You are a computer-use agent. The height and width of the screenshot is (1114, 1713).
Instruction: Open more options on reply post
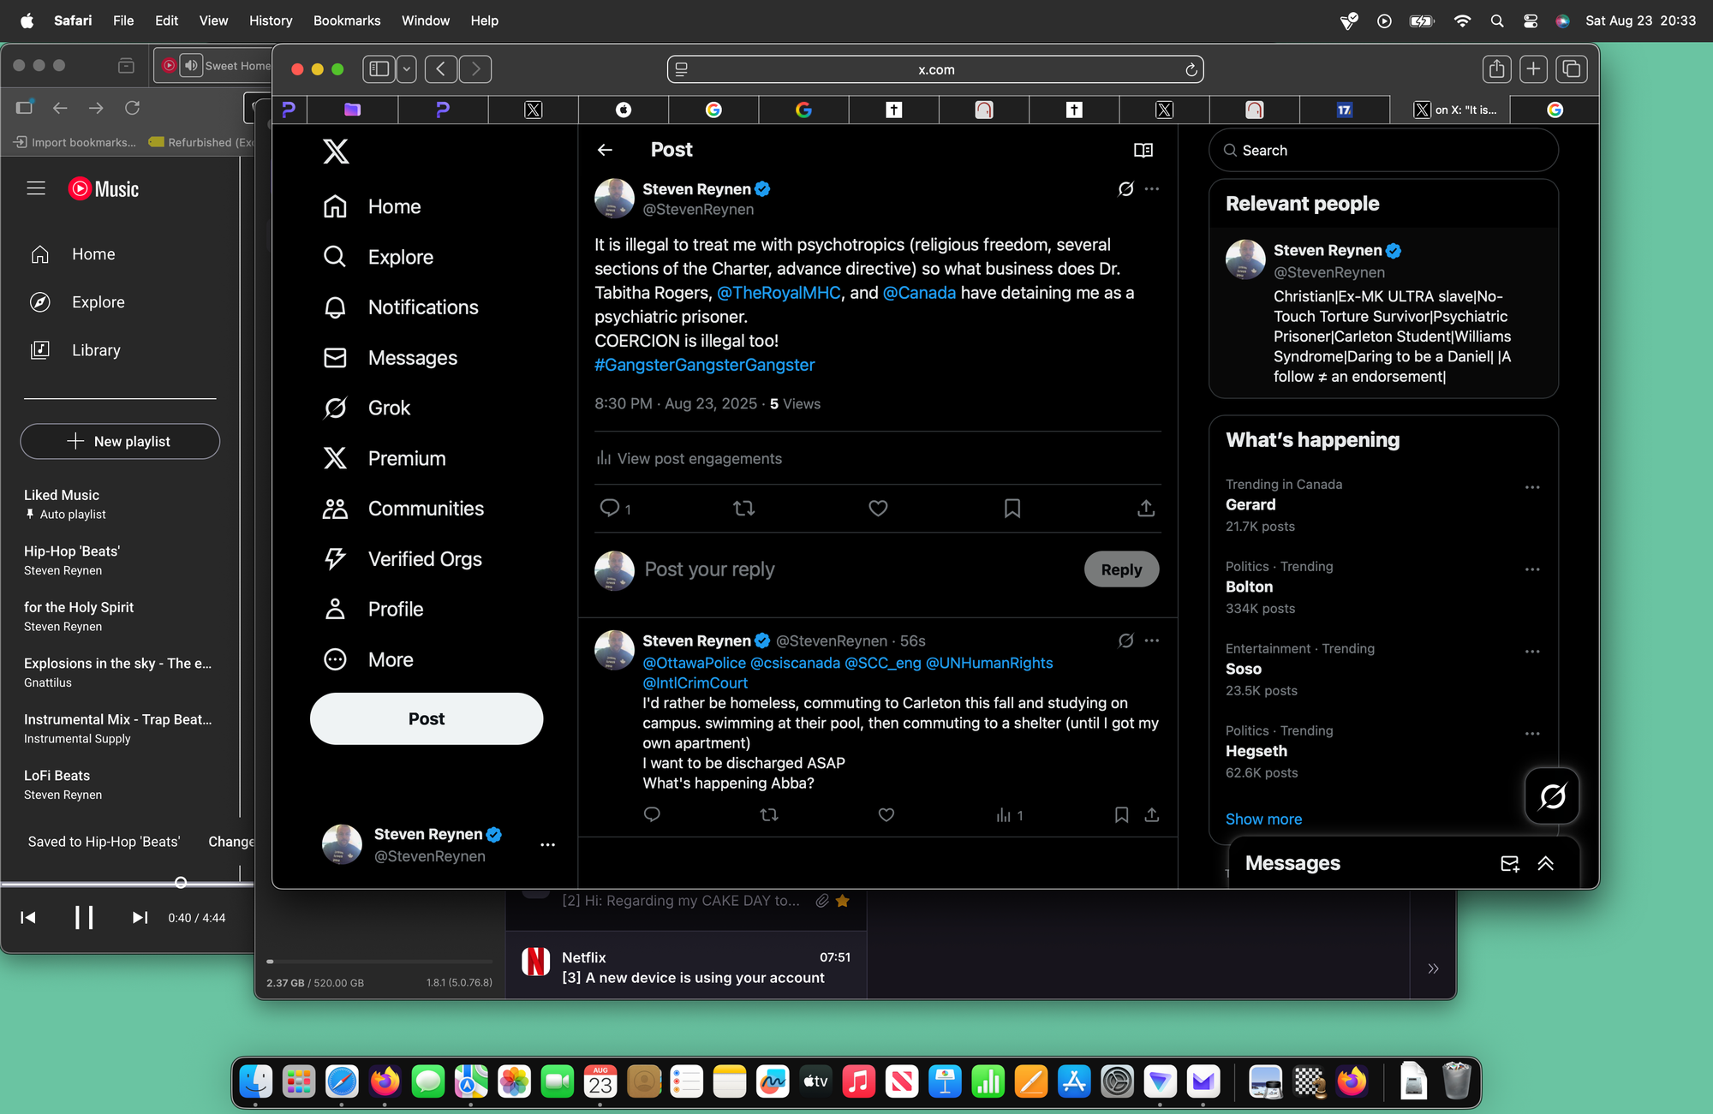click(x=1152, y=640)
